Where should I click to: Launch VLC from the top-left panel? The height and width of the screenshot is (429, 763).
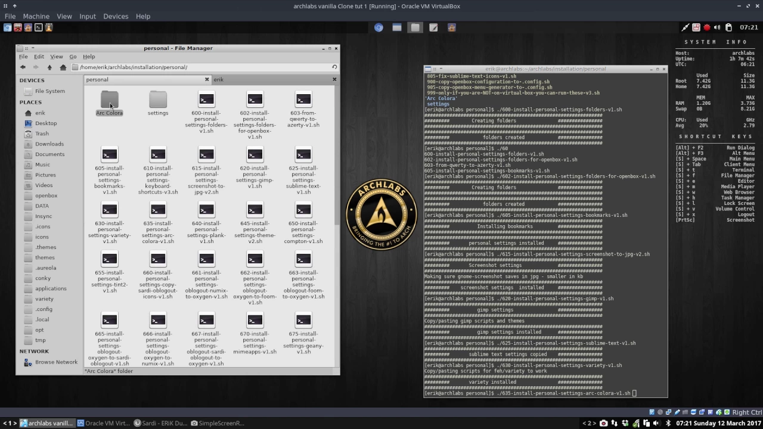[49, 27]
